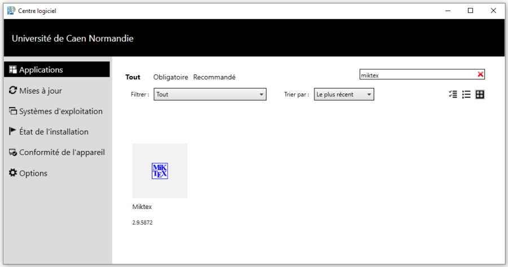Select the Recommandé tab
The height and width of the screenshot is (267, 508).
[x=214, y=77]
